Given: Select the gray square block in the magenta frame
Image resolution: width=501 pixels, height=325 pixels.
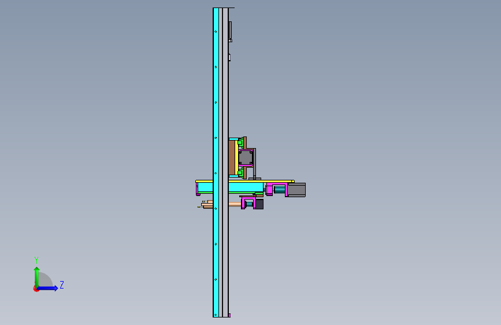Looking at the screenshot, I should (246, 158).
